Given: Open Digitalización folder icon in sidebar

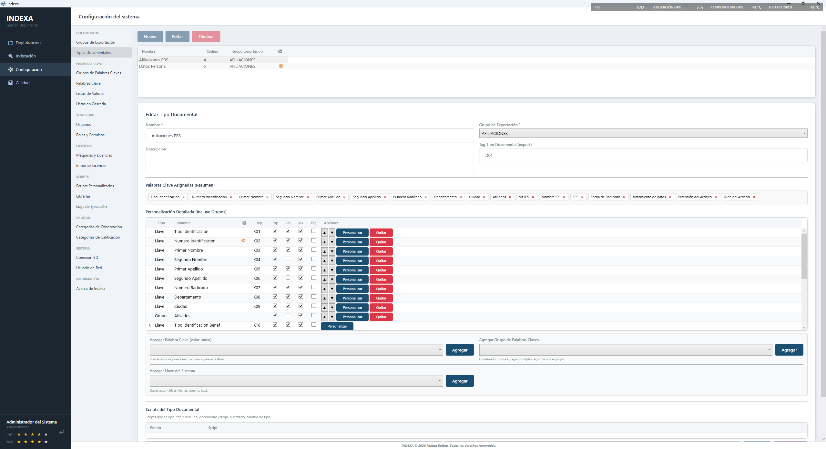Looking at the screenshot, I should [x=11, y=43].
